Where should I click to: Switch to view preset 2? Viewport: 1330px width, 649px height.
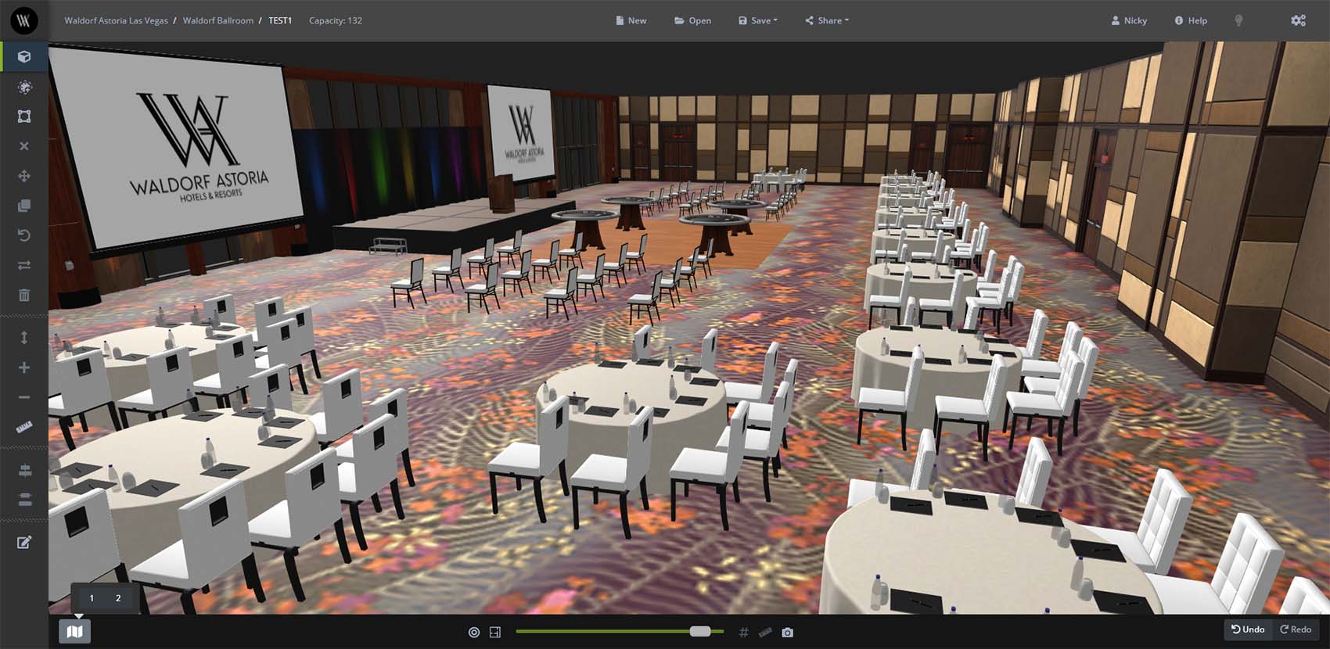coord(118,598)
